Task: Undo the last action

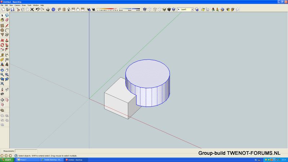Action: pos(37,9)
